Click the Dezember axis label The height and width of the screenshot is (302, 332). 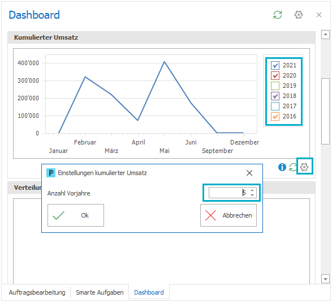tap(244, 142)
